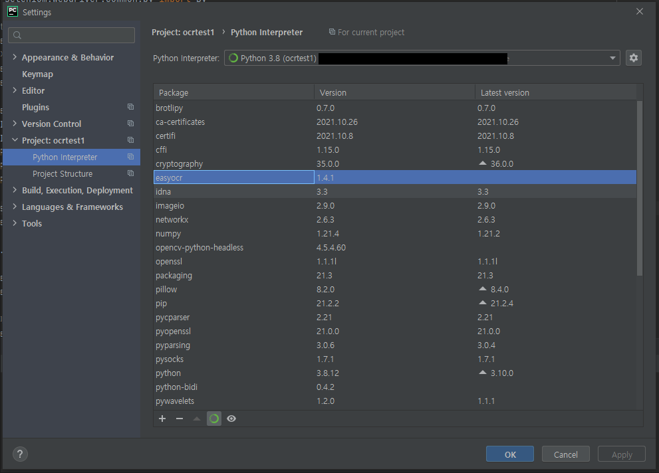Expand the Version Control section

coord(15,123)
